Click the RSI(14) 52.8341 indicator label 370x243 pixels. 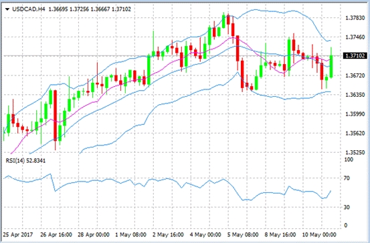point(25,161)
